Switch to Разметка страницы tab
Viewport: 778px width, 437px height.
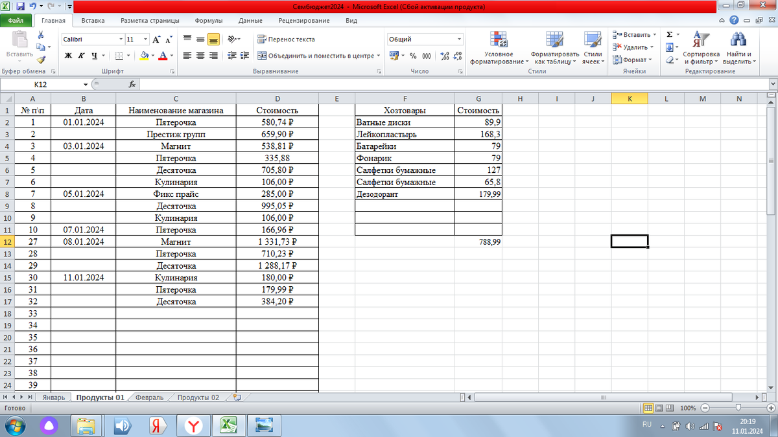coord(150,21)
